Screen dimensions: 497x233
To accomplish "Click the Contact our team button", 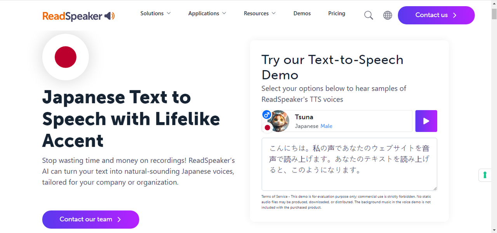I will [x=90, y=219].
